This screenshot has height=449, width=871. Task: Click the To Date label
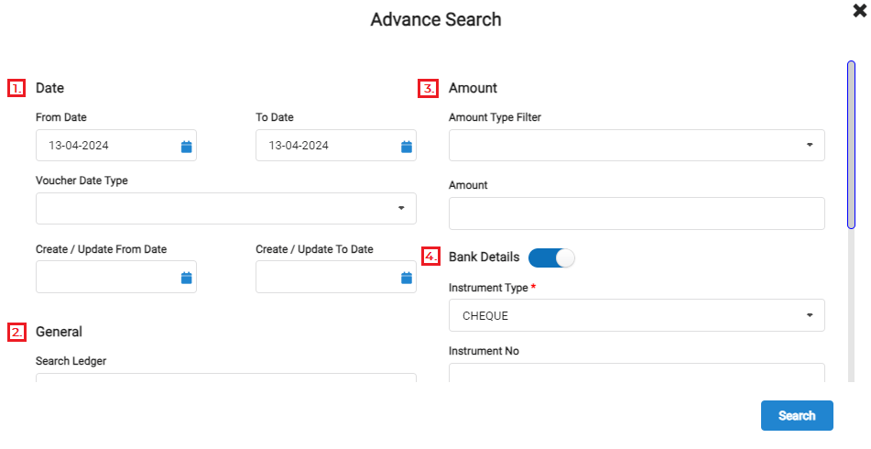[x=275, y=117]
